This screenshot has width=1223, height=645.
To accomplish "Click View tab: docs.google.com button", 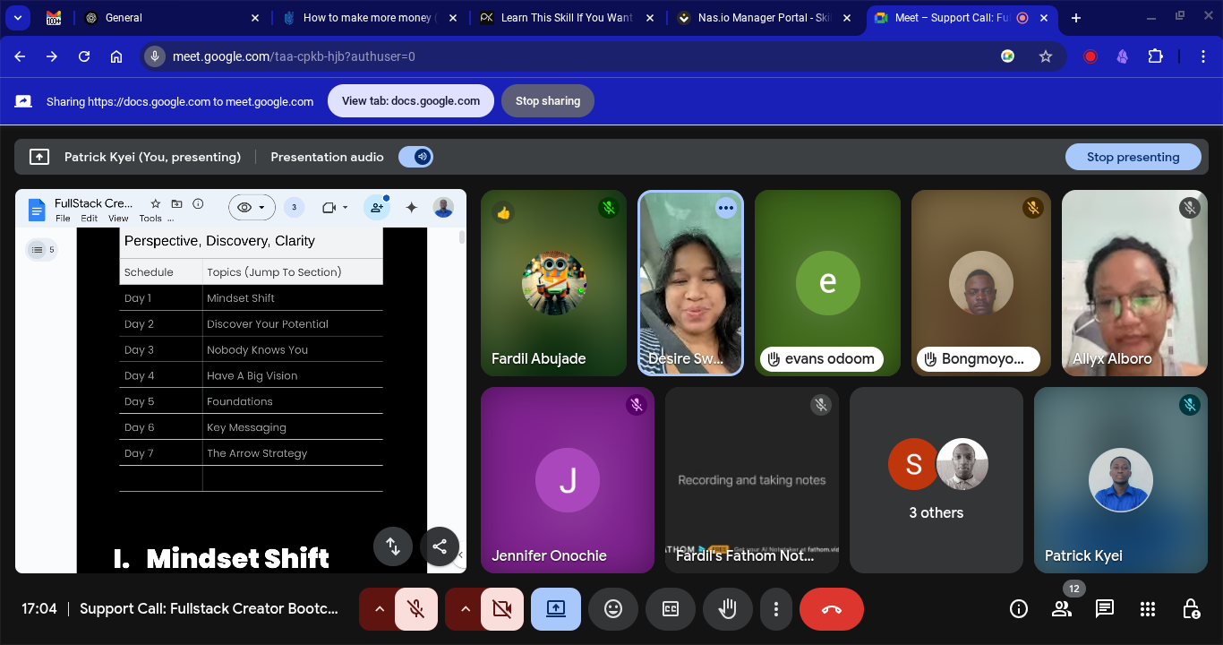I will pos(411,101).
